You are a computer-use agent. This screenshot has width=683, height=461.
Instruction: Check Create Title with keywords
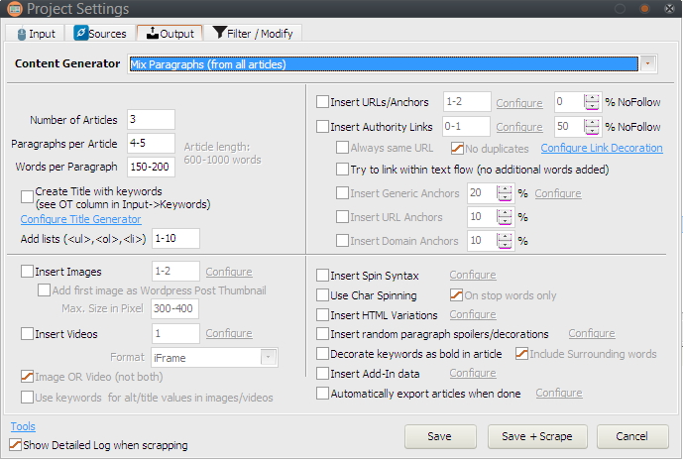[x=27, y=197]
